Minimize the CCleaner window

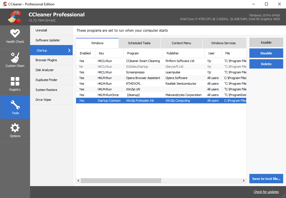pyautogui.click(x=254, y=4)
